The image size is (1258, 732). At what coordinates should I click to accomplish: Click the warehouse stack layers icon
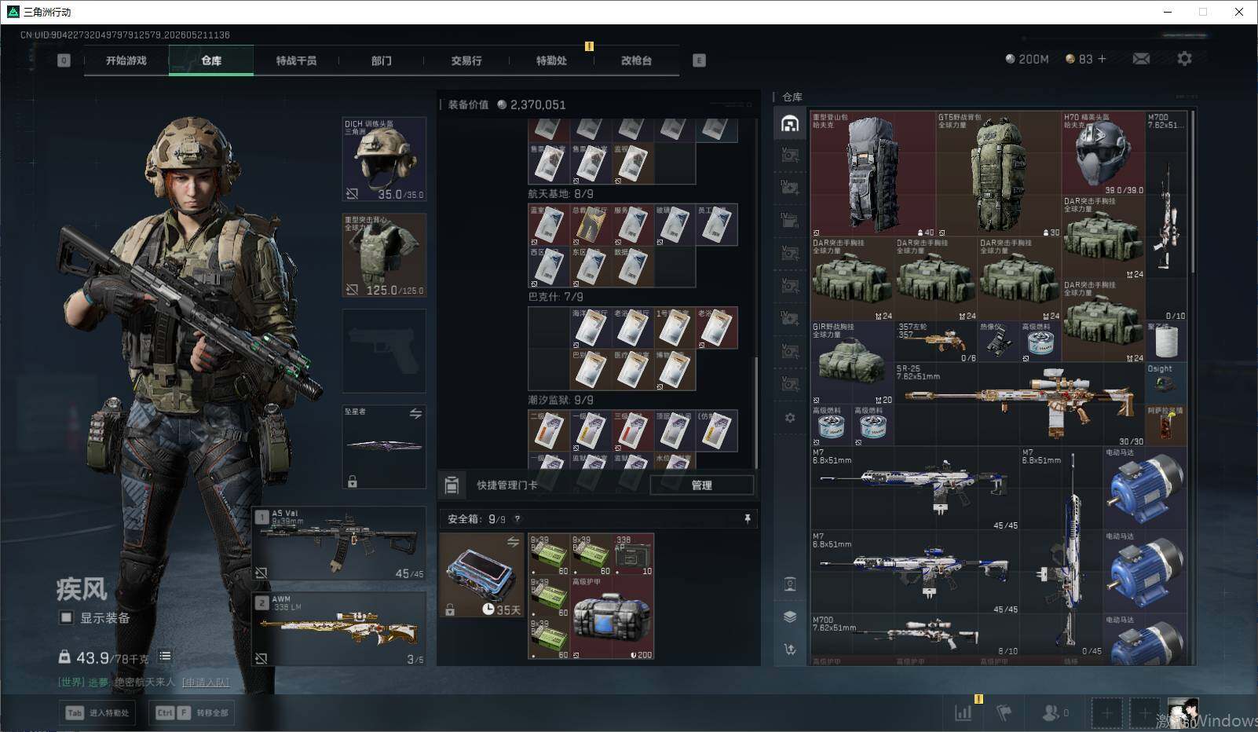pyautogui.click(x=790, y=617)
